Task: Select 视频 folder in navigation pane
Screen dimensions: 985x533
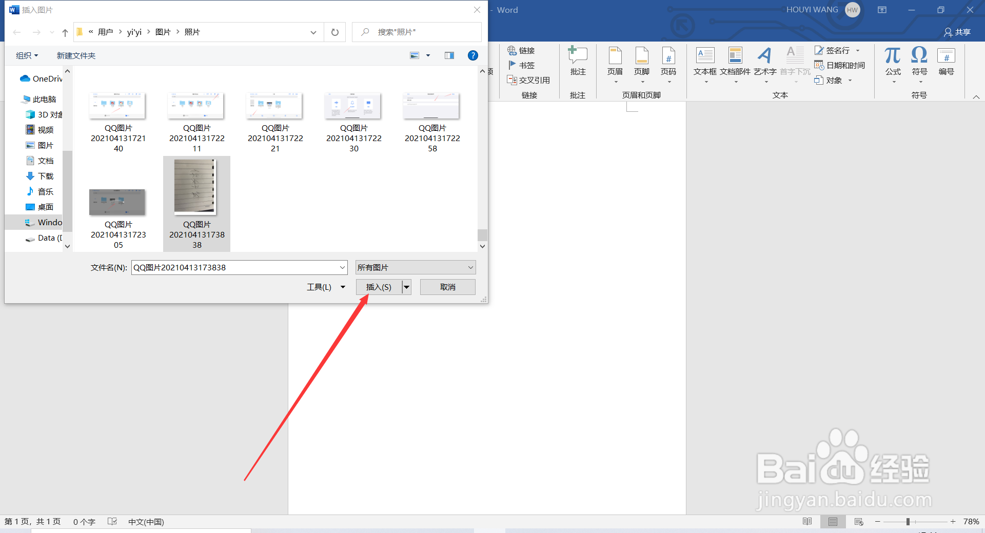Action: (x=40, y=130)
